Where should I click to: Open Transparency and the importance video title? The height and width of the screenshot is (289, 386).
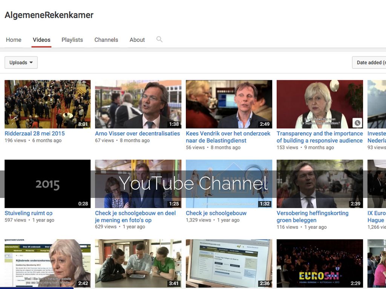320,137
